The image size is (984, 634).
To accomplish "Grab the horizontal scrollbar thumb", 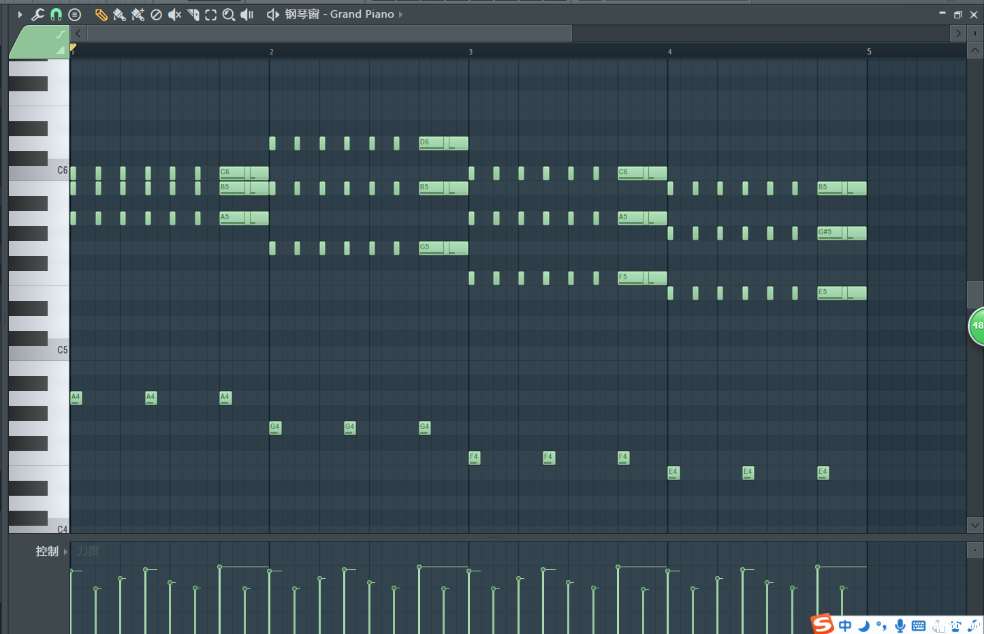I will tap(330, 33).
